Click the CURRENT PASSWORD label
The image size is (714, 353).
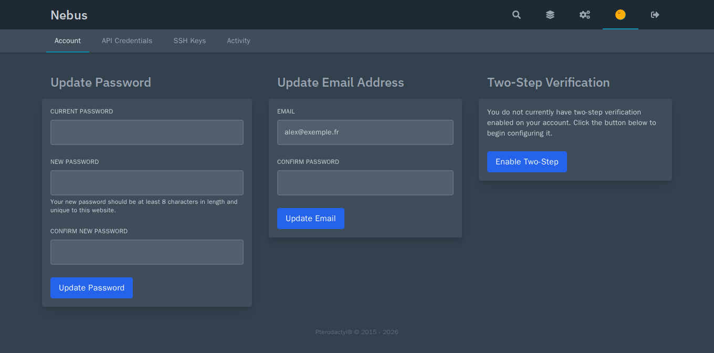(82, 111)
